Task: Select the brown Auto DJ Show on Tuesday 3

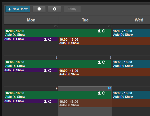Action: point(104,72)
